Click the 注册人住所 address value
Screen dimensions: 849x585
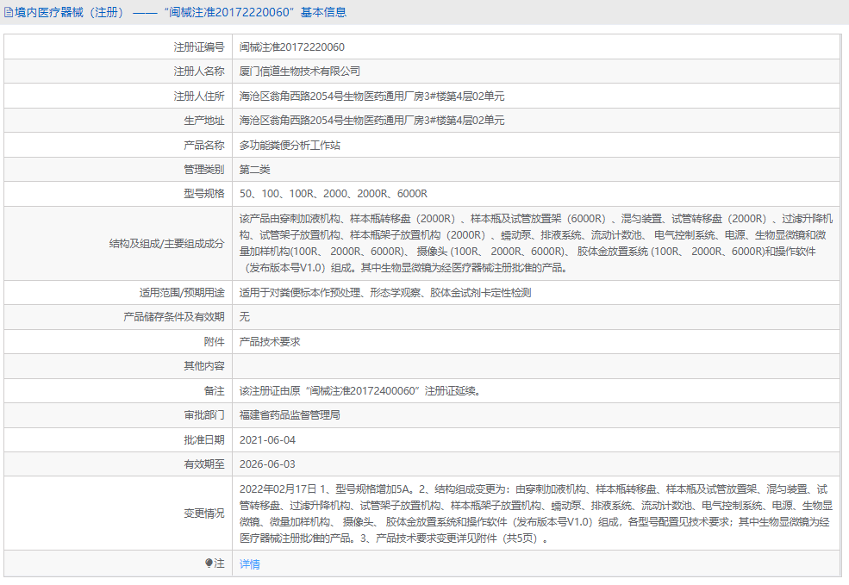coord(371,96)
